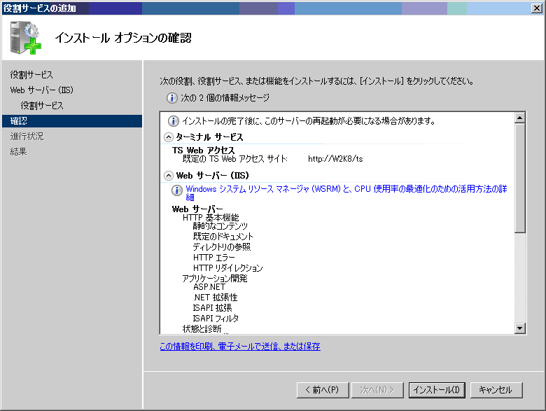Click the ディレクトリの参照 entry
Image resolution: width=546 pixels, height=411 pixels.
point(222,247)
